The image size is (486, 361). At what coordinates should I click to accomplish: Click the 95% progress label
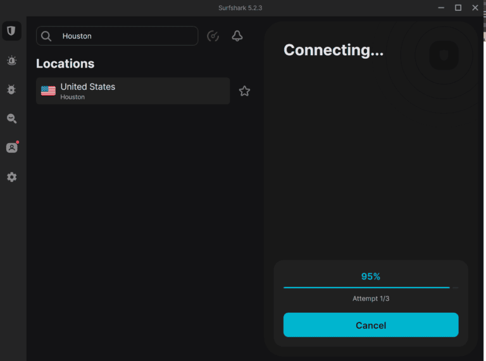pos(371,277)
